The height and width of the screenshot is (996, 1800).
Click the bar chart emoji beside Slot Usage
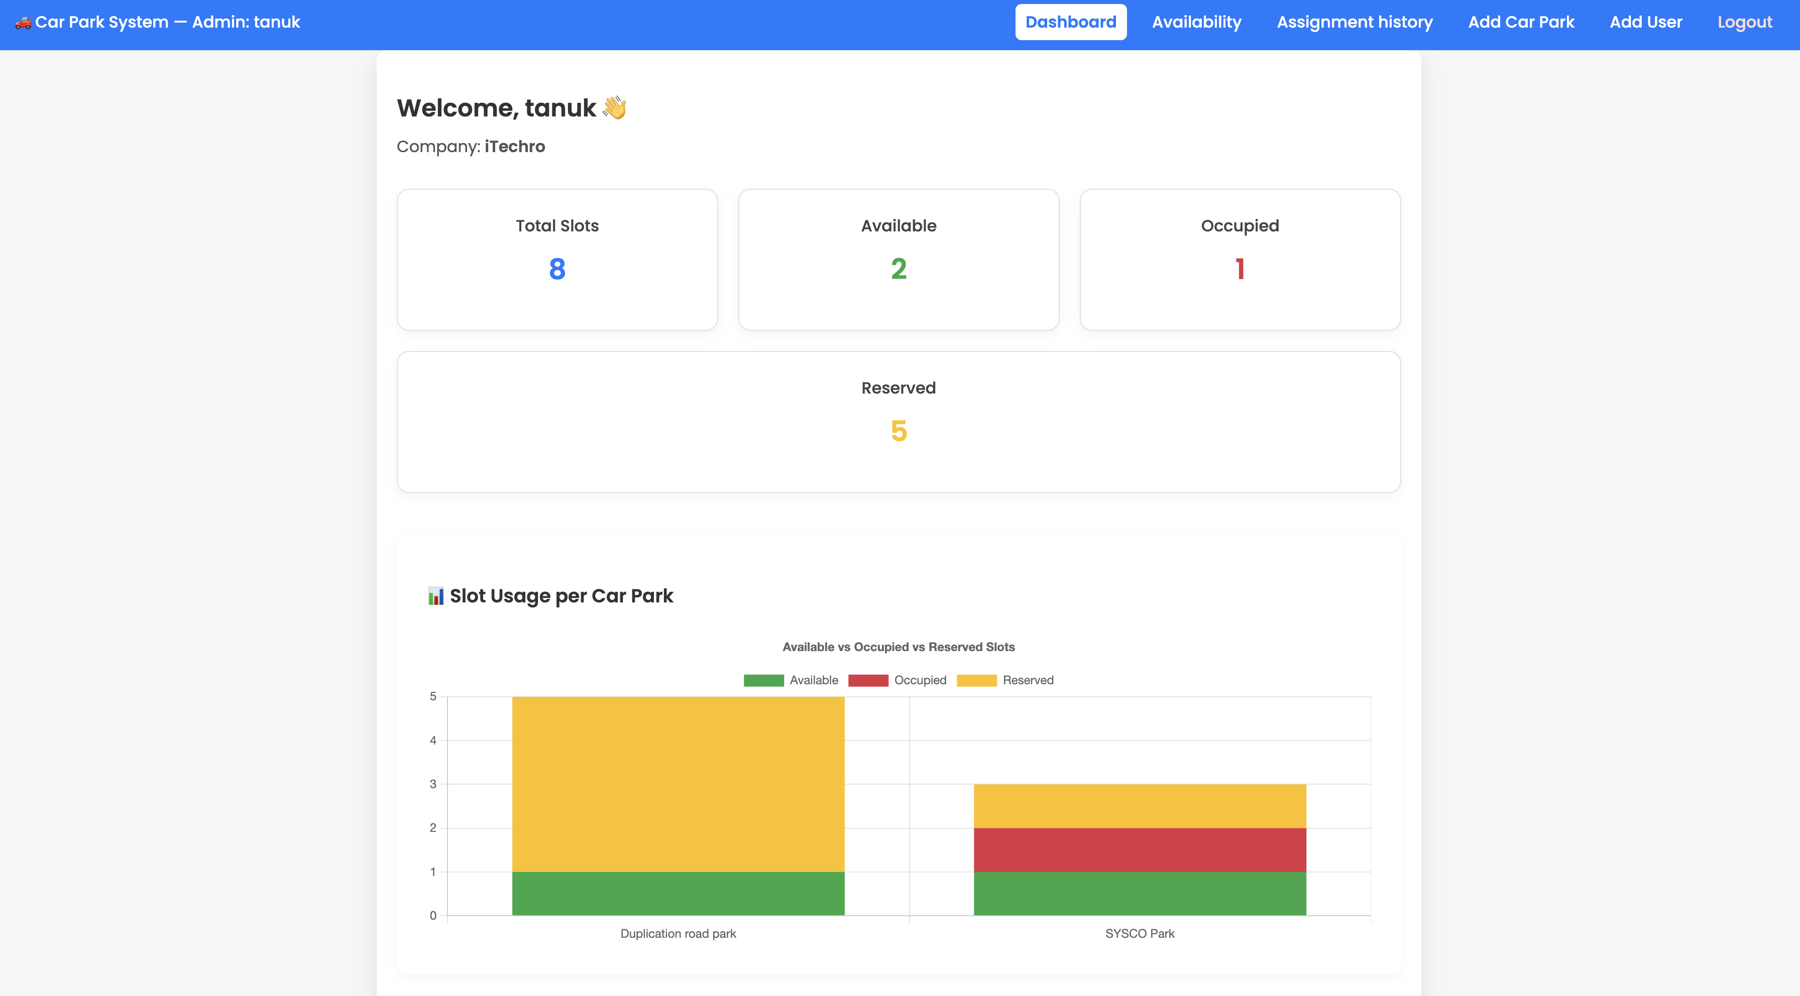pyautogui.click(x=436, y=596)
